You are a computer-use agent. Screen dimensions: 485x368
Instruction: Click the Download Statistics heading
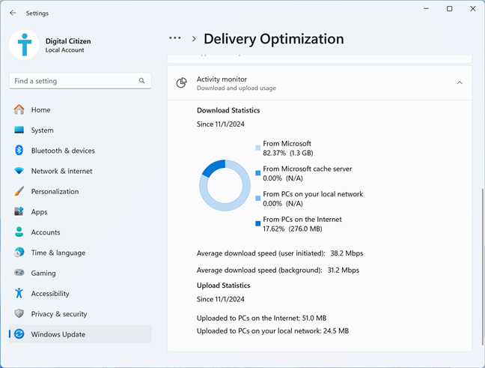[x=228, y=110]
